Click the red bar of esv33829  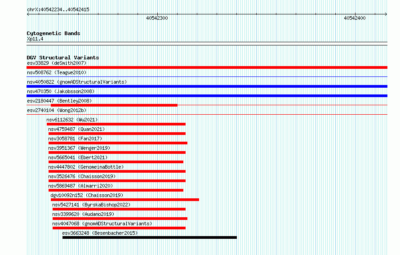click(x=207, y=67)
